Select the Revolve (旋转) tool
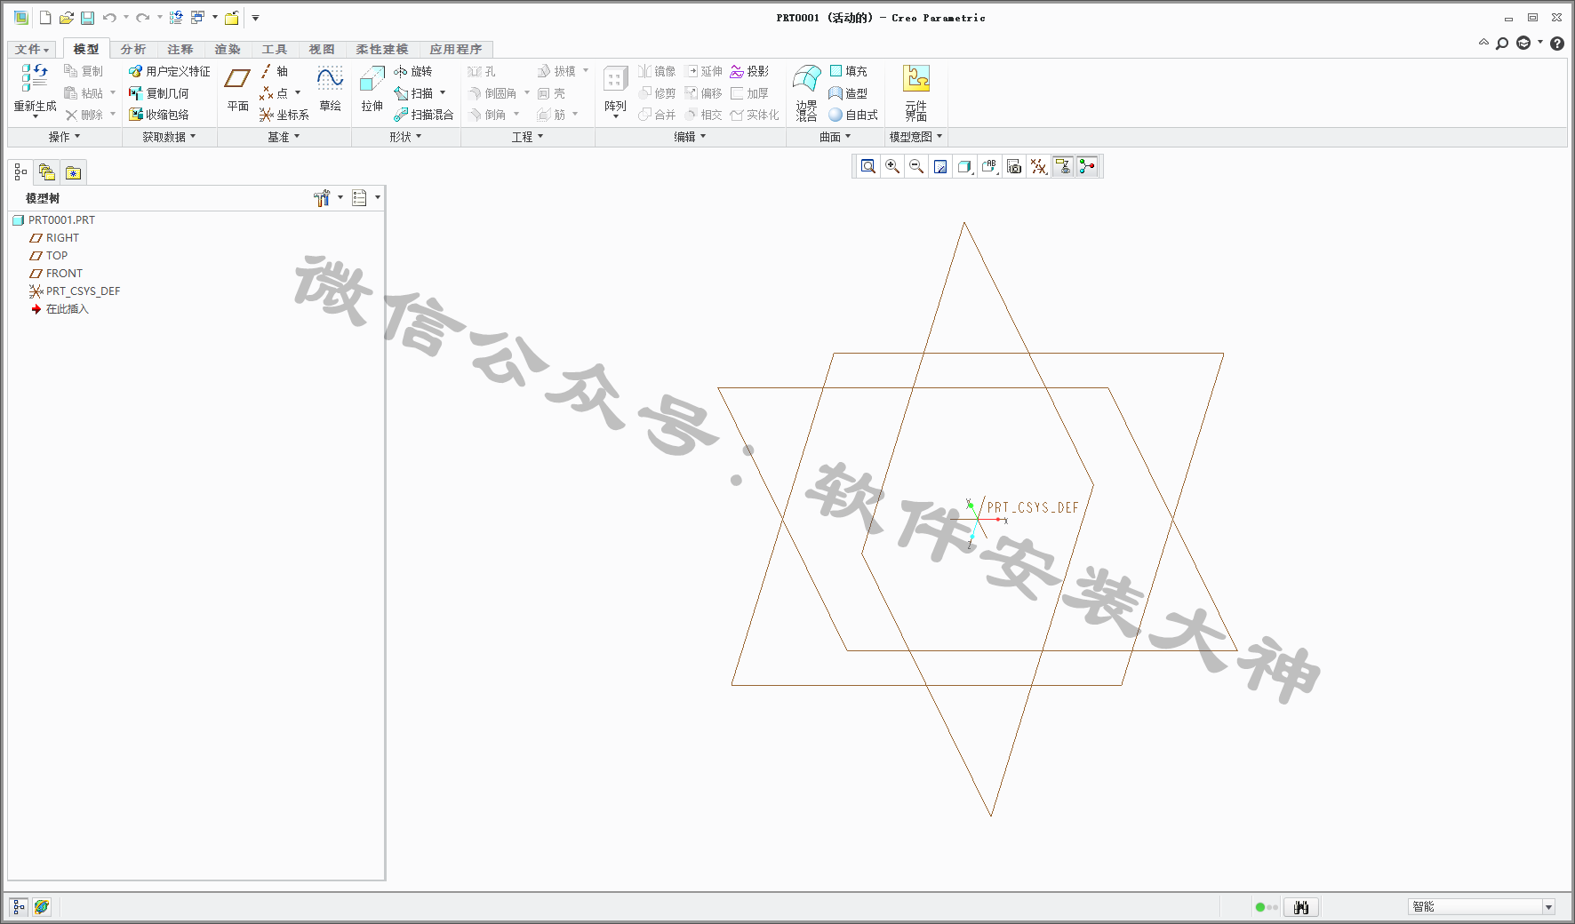The height and width of the screenshot is (924, 1575). tap(413, 71)
